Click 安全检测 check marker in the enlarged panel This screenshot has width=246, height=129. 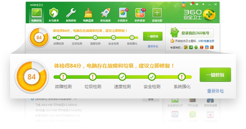click(x=152, y=77)
